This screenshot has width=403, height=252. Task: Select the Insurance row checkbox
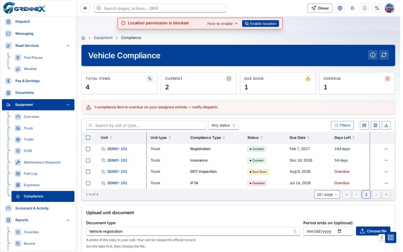pos(88,160)
